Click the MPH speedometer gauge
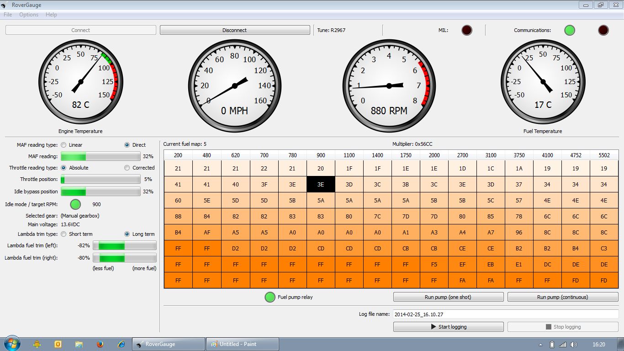The width and height of the screenshot is (624, 351). [235, 85]
